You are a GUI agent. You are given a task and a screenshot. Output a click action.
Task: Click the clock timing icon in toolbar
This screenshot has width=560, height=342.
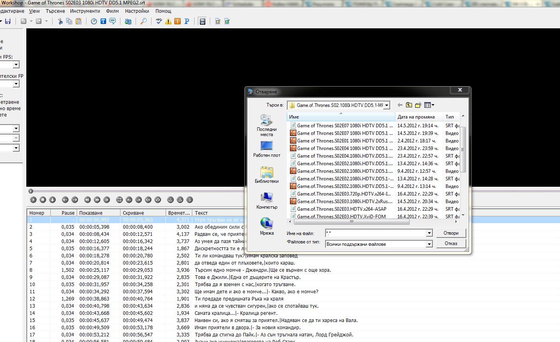click(94, 21)
